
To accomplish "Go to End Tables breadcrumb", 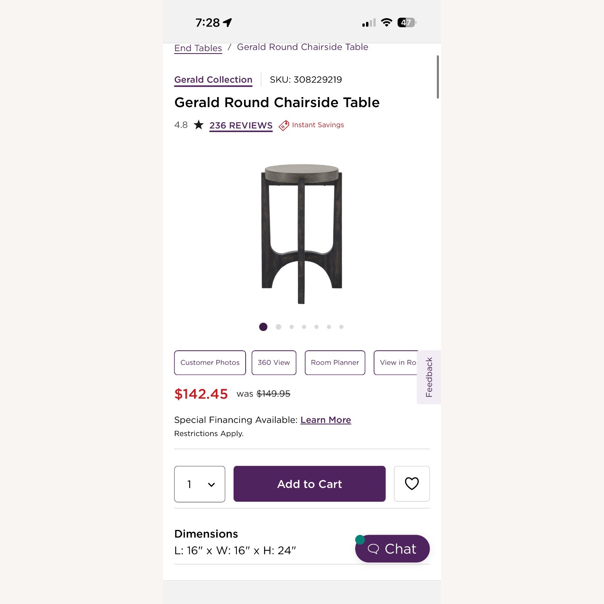I will point(198,48).
